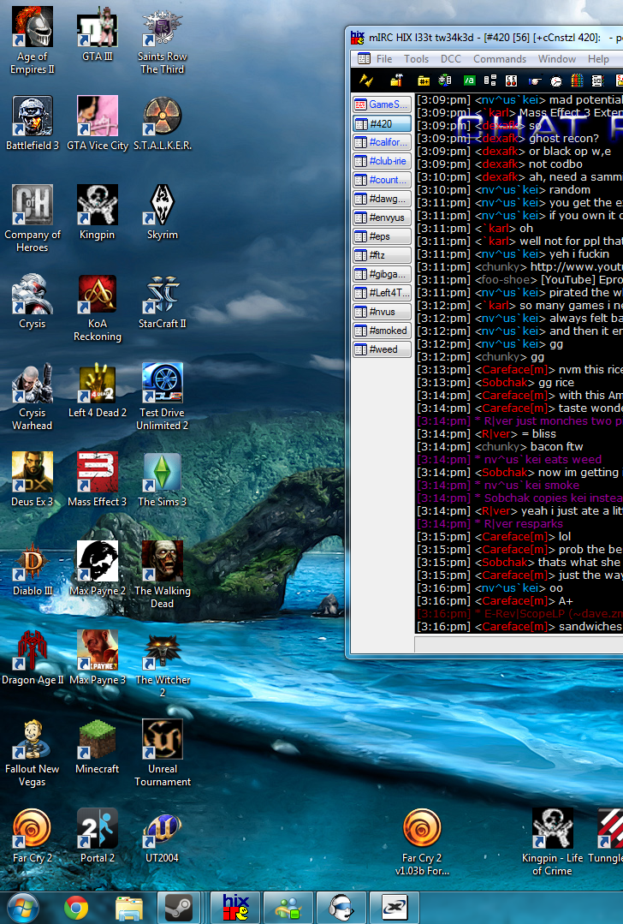Screen dimensions: 623x924
Task: Open mIRC Options via the hammer icon
Action: 396,80
